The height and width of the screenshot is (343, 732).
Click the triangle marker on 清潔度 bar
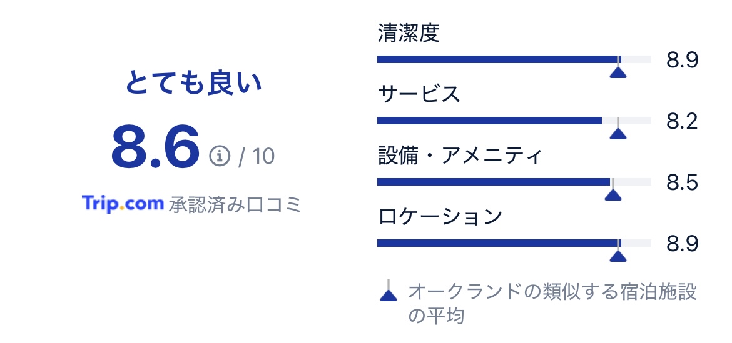pos(618,72)
